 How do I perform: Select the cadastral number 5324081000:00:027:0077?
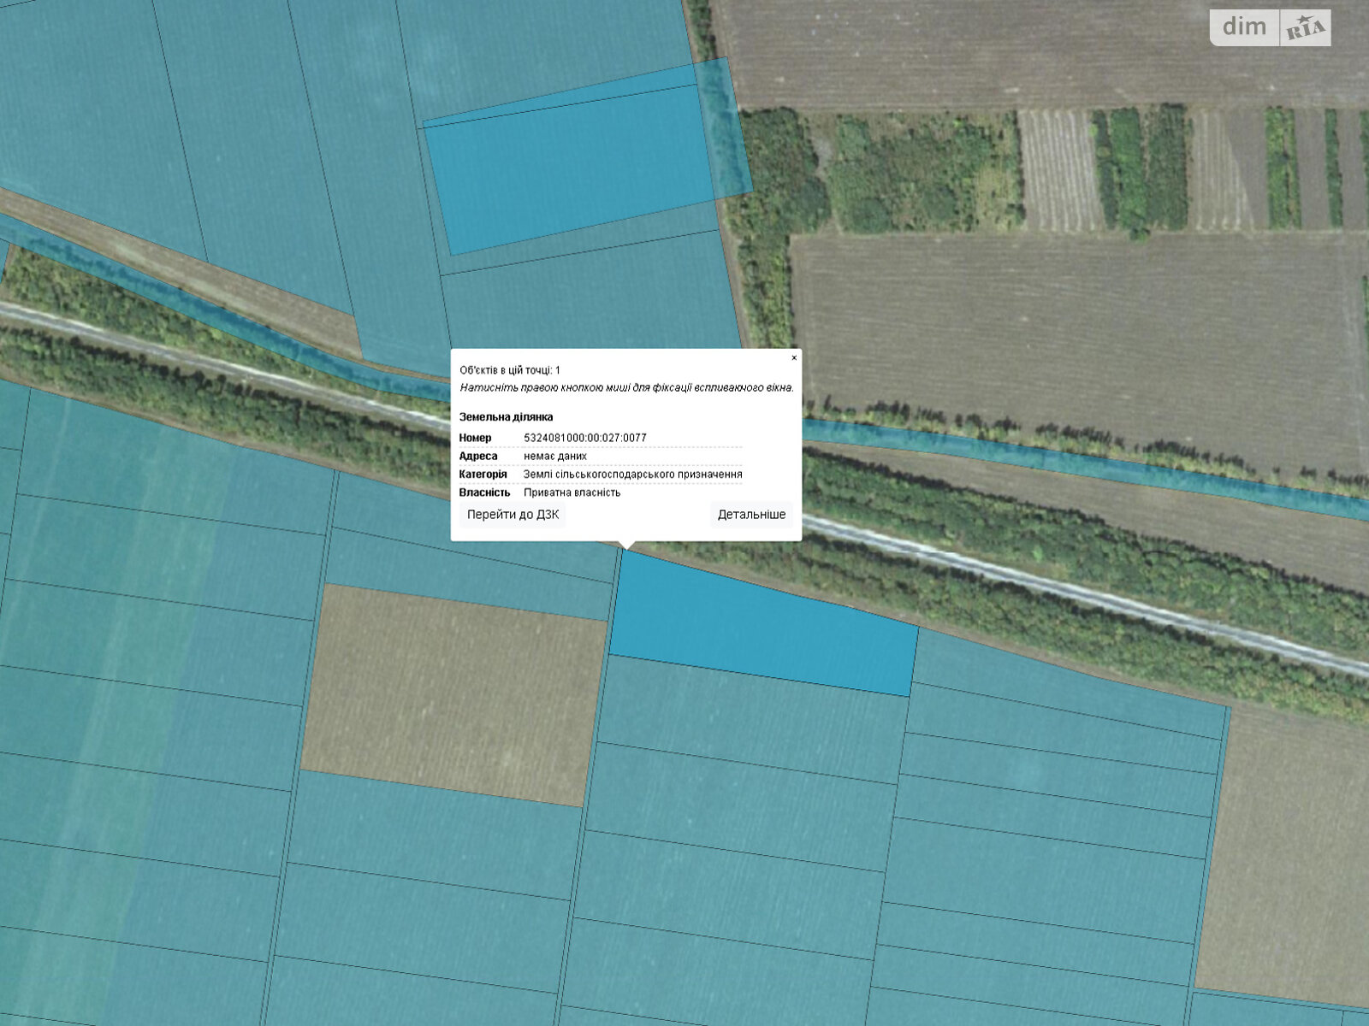[585, 438]
